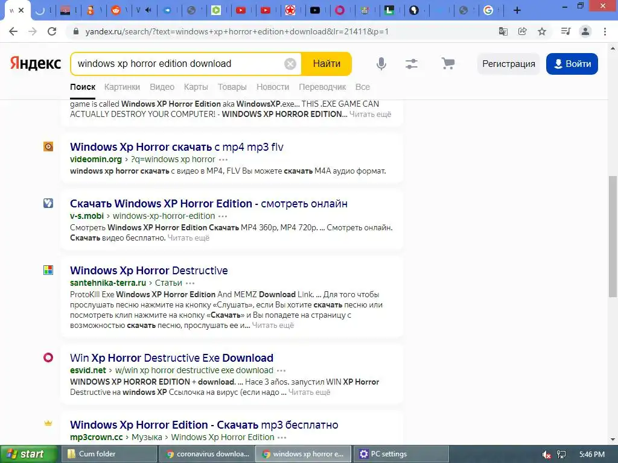Open the Chrome profile avatar

(x=585, y=31)
